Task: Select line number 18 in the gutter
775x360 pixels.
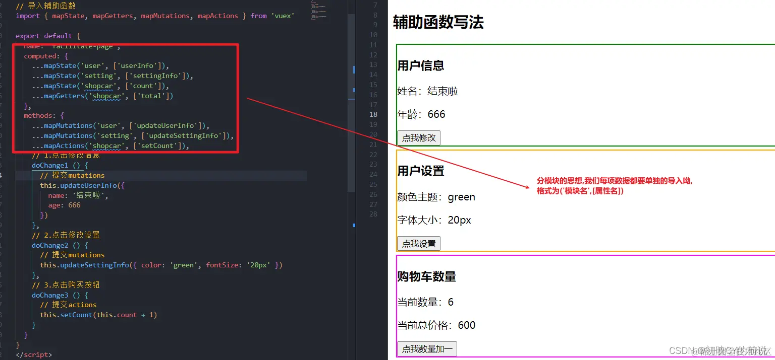Action: point(373,114)
